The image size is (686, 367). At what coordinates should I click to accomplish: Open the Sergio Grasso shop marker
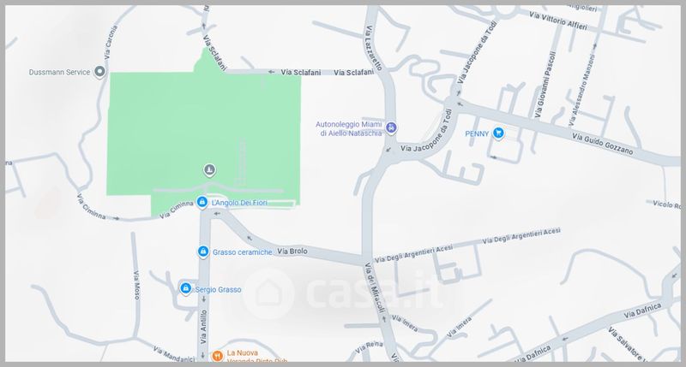185,288
